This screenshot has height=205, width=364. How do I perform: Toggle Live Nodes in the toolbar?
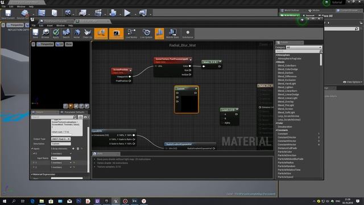131,34
